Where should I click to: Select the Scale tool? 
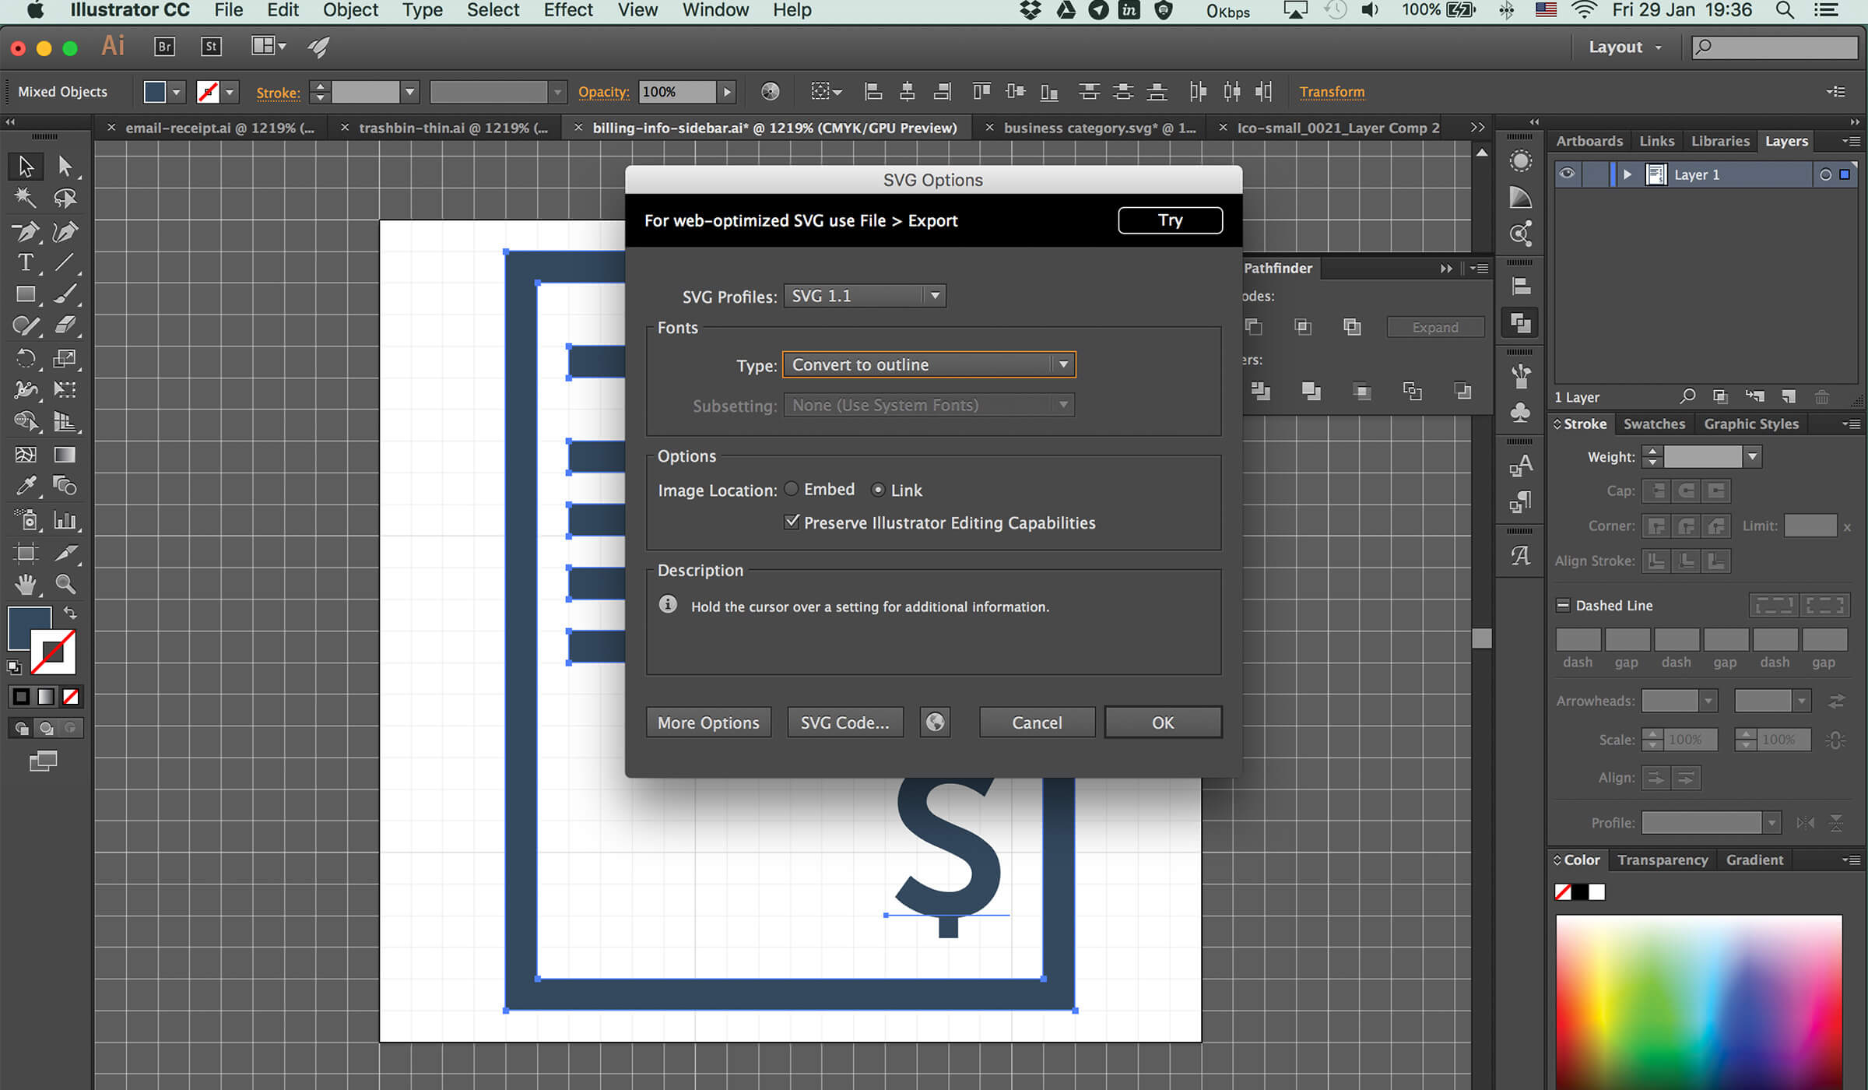point(65,358)
